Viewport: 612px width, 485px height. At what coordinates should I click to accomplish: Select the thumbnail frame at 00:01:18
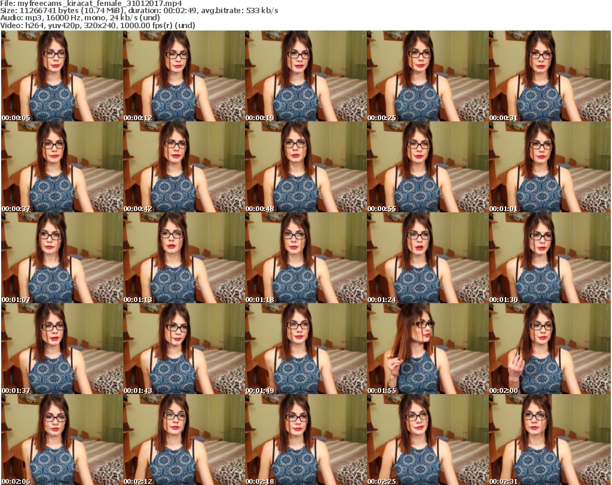[305, 258]
